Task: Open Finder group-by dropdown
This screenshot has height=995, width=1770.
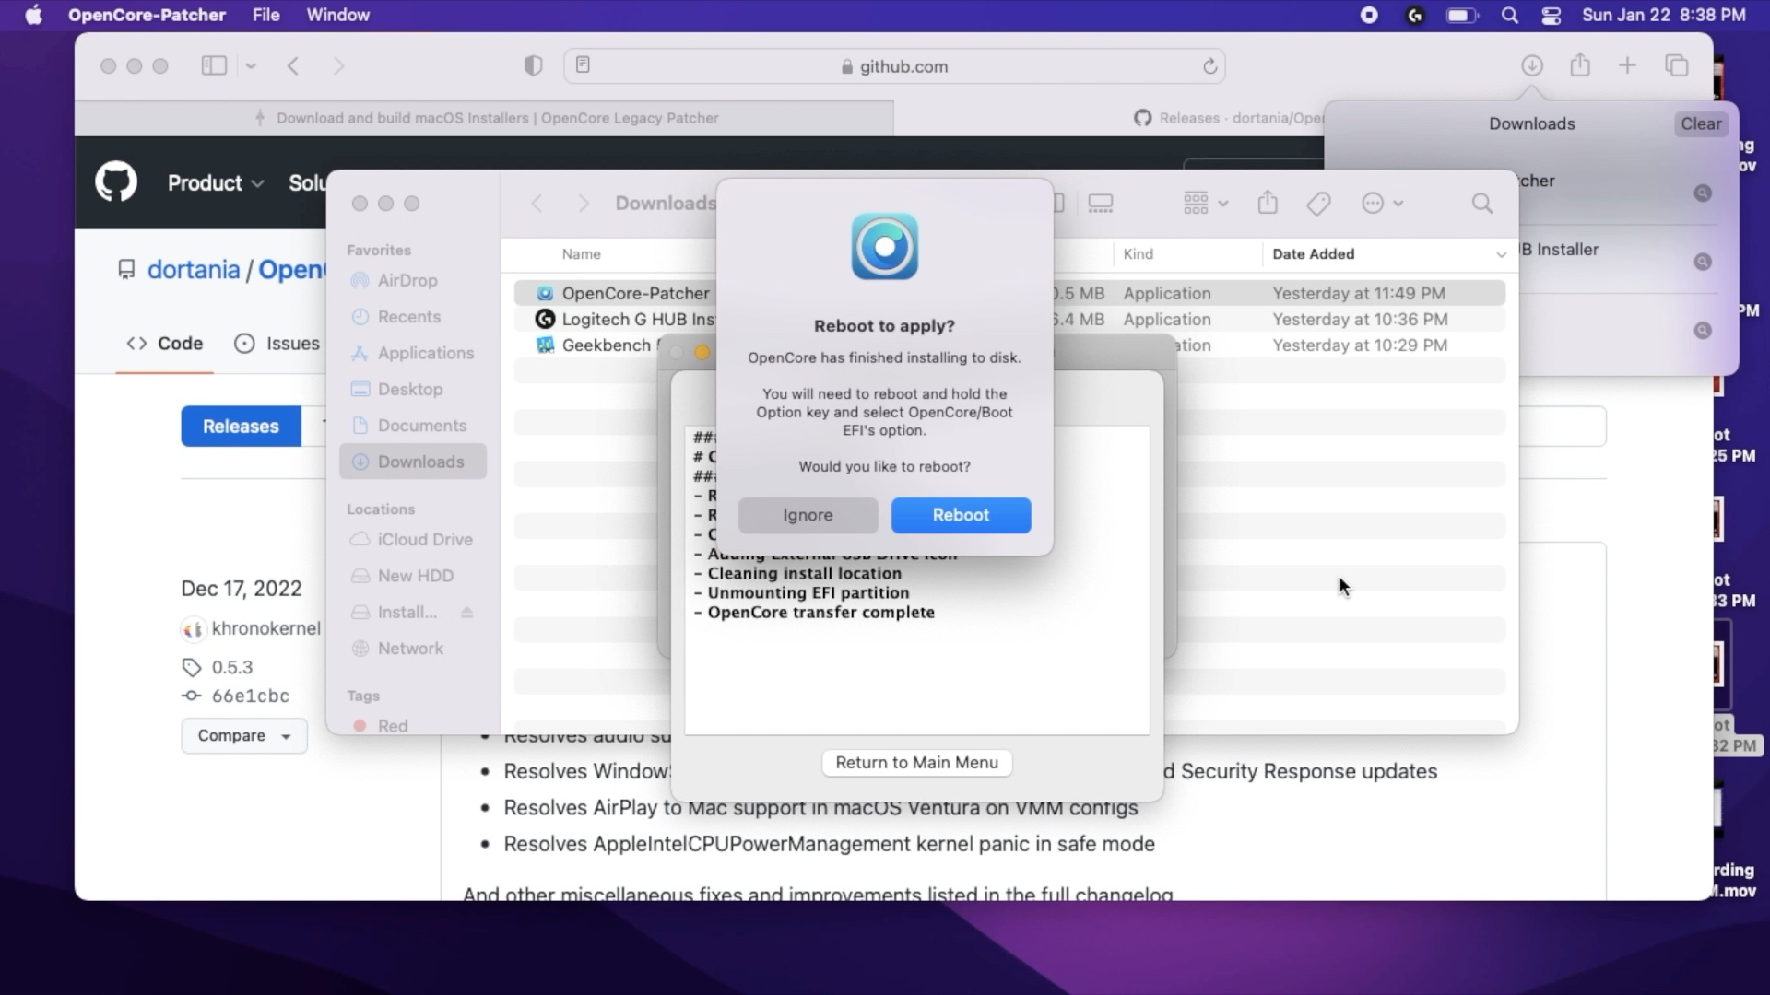Action: click(x=1205, y=204)
